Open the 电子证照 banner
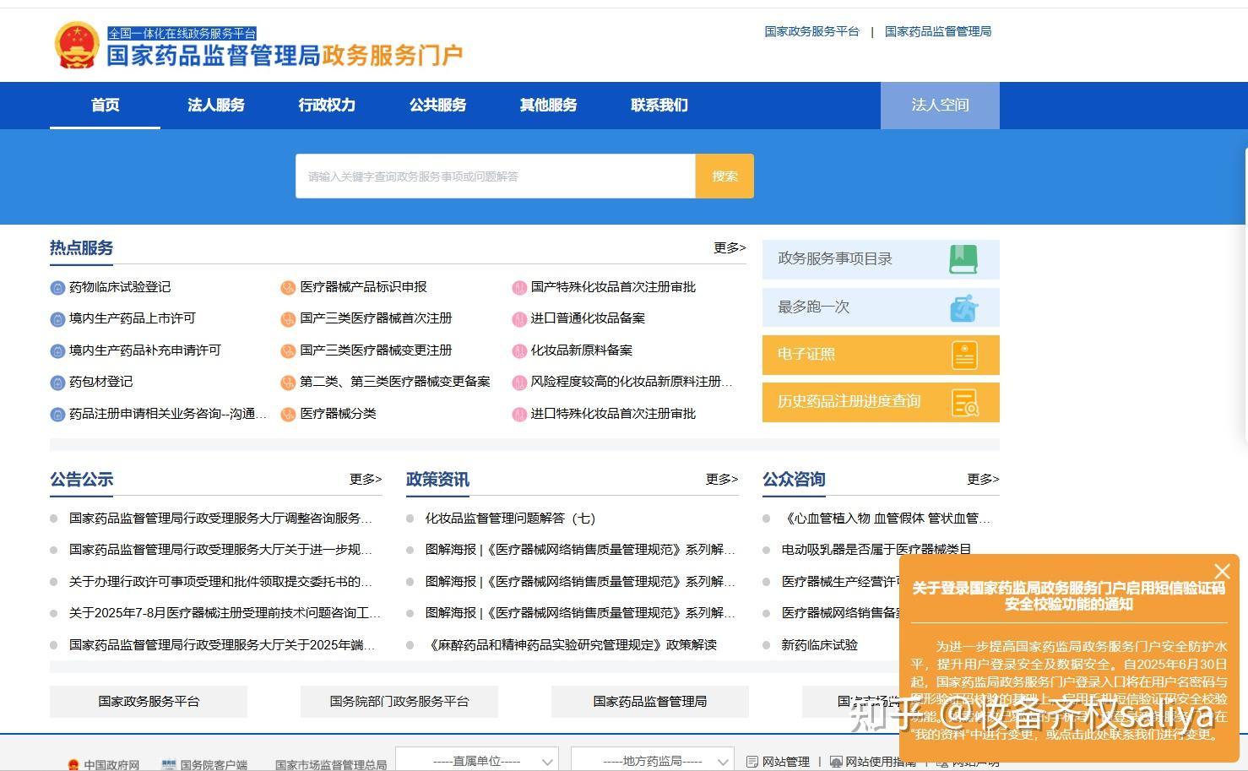This screenshot has height=771, width=1248. 881,355
